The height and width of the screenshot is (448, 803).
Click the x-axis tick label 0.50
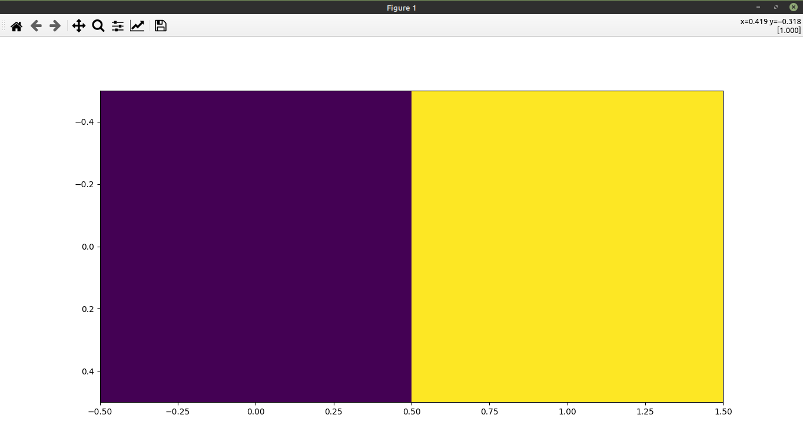click(x=412, y=412)
